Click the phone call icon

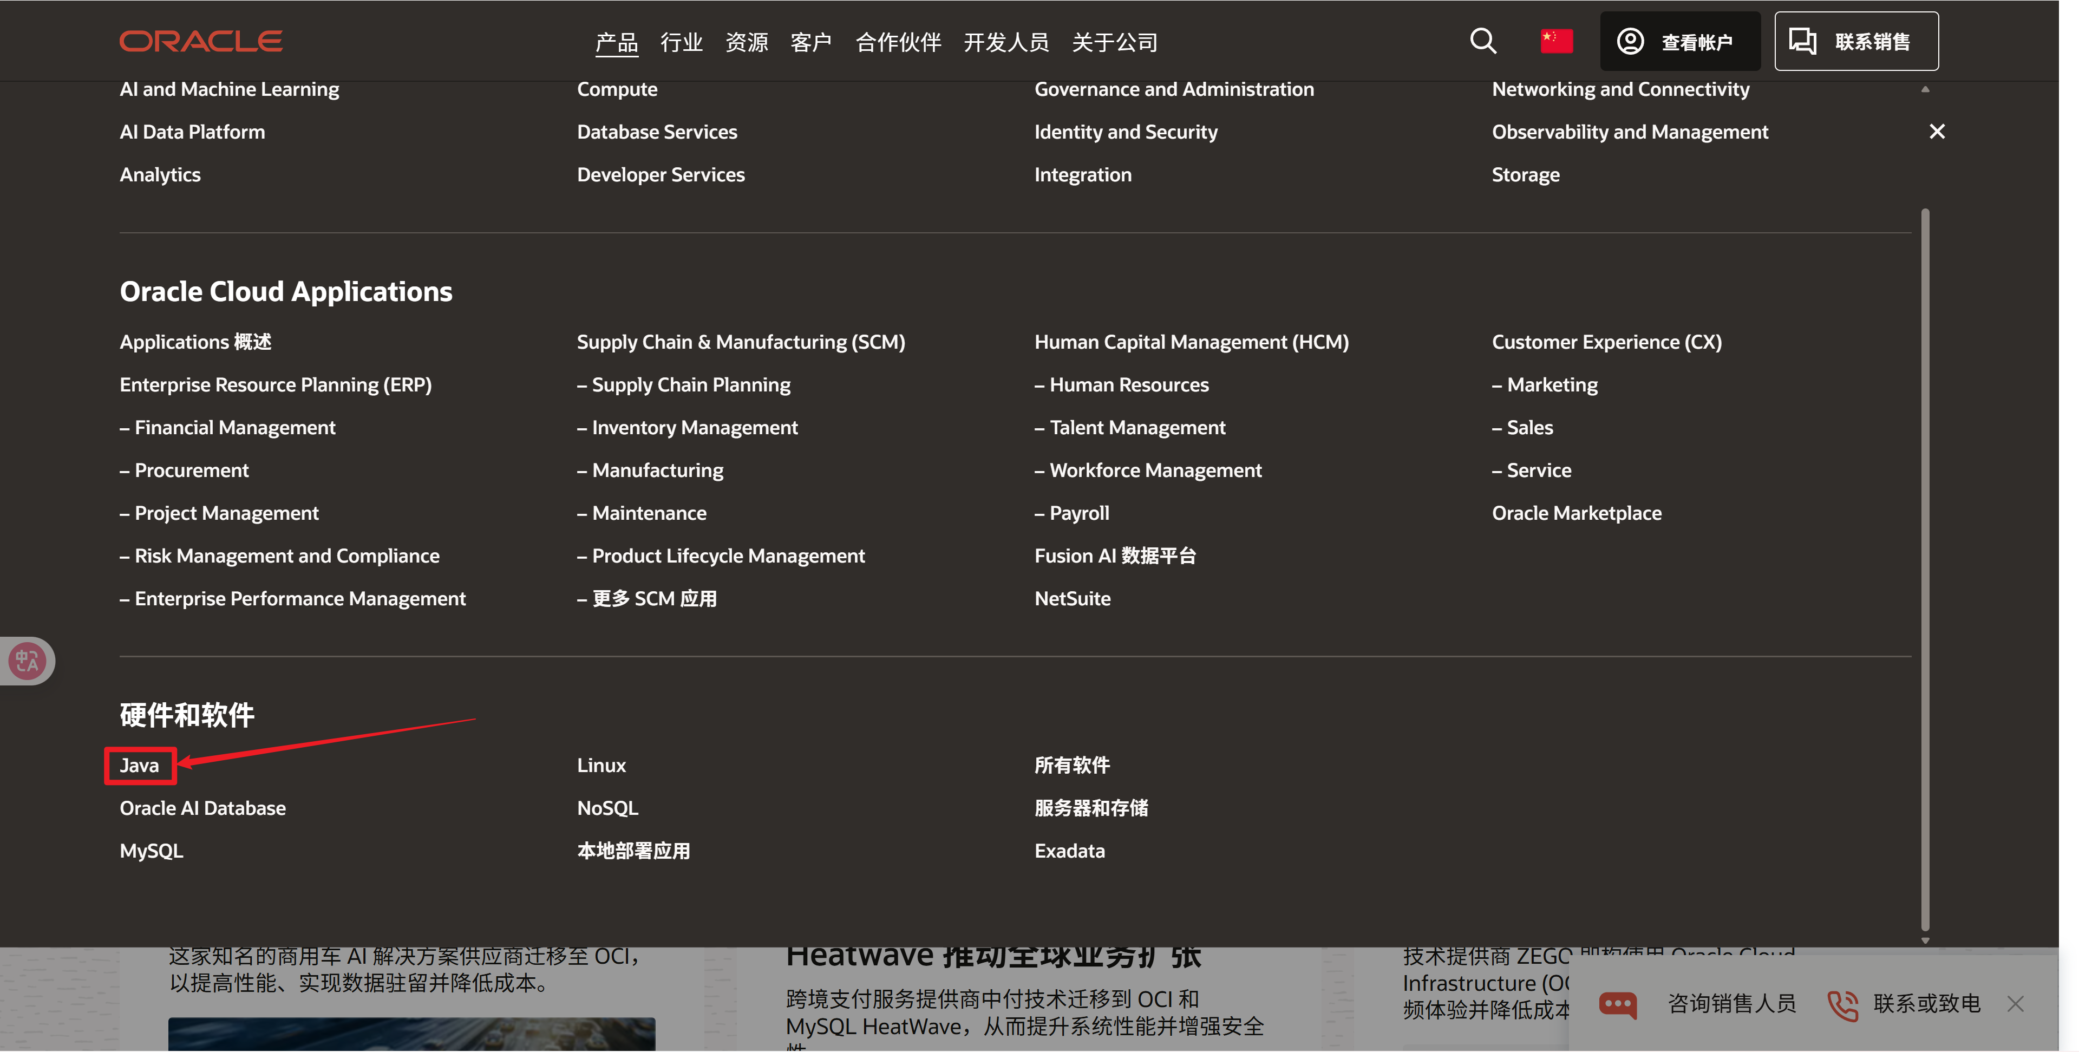click(x=1842, y=1004)
